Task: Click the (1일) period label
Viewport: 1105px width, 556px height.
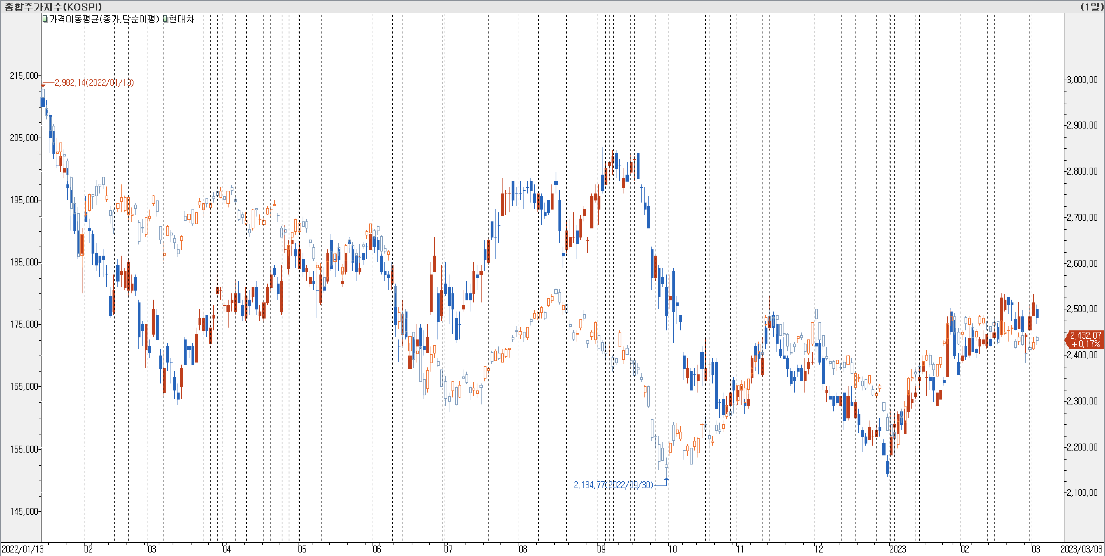Action: coord(1092,6)
